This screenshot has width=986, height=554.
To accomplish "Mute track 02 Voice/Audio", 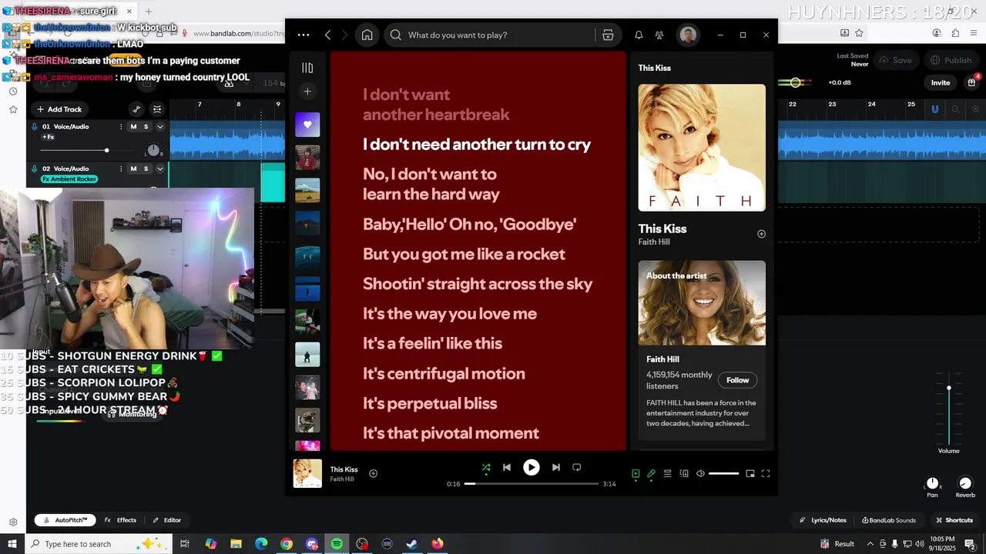I will 133,169.
